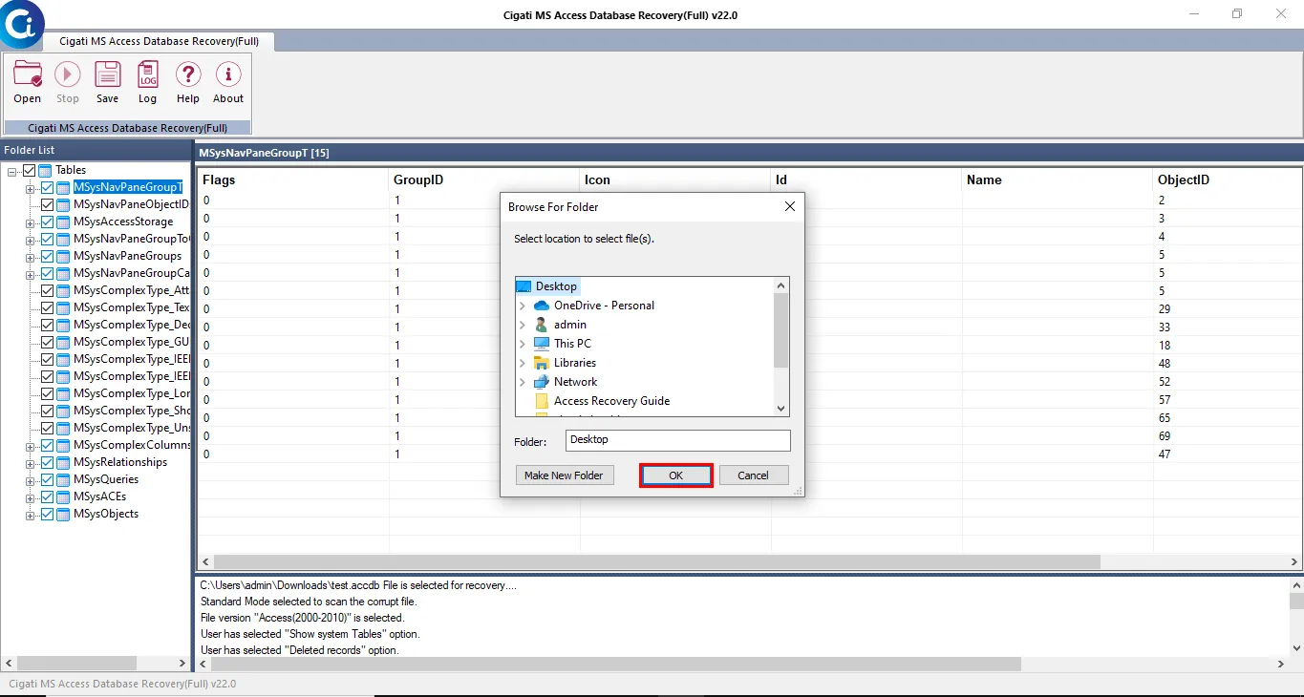The height and width of the screenshot is (697, 1304).
Task: Click the log line about "Deleted records" option
Action: click(299, 650)
